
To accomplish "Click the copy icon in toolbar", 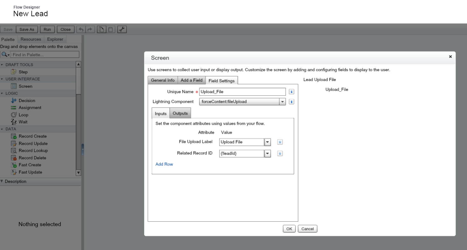I will click(101, 30).
